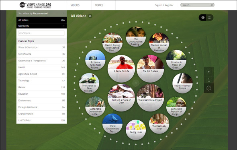Select the All Videos filter row
This screenshot has width=237, height=150.
(41, 20)
